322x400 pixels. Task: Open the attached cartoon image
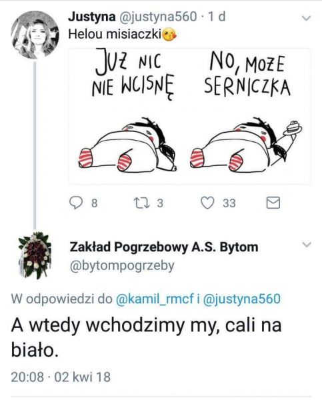pos(189,116)
